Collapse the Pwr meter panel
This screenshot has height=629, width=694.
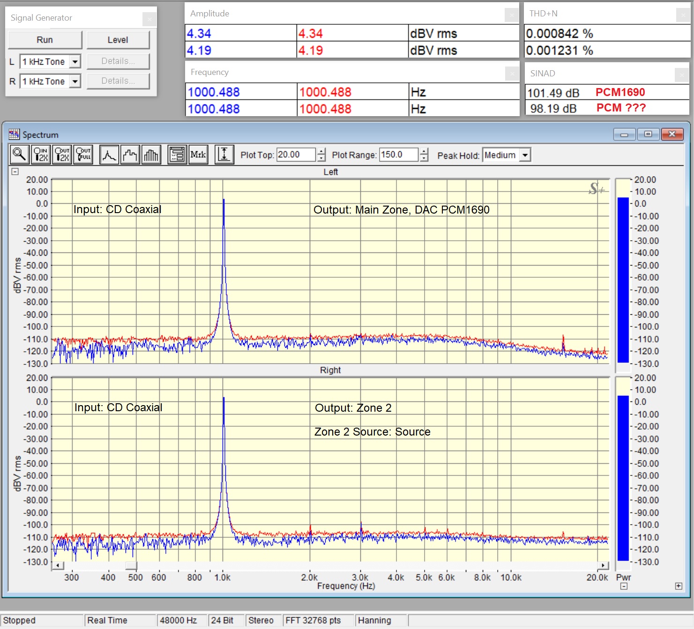pos(624,586)
